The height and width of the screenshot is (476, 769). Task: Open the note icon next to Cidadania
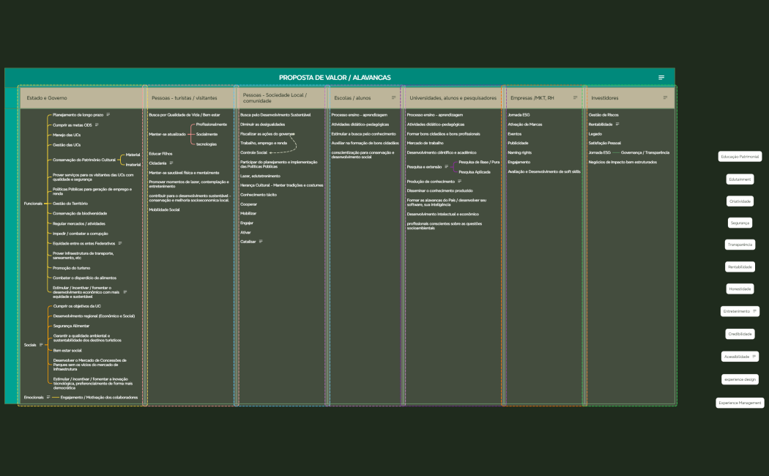click(171, 163)
